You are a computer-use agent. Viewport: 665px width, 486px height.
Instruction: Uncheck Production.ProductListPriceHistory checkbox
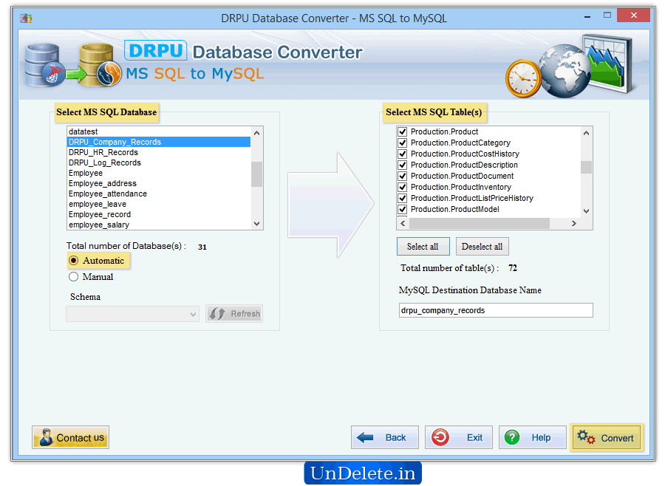click(x=403, y=198)
